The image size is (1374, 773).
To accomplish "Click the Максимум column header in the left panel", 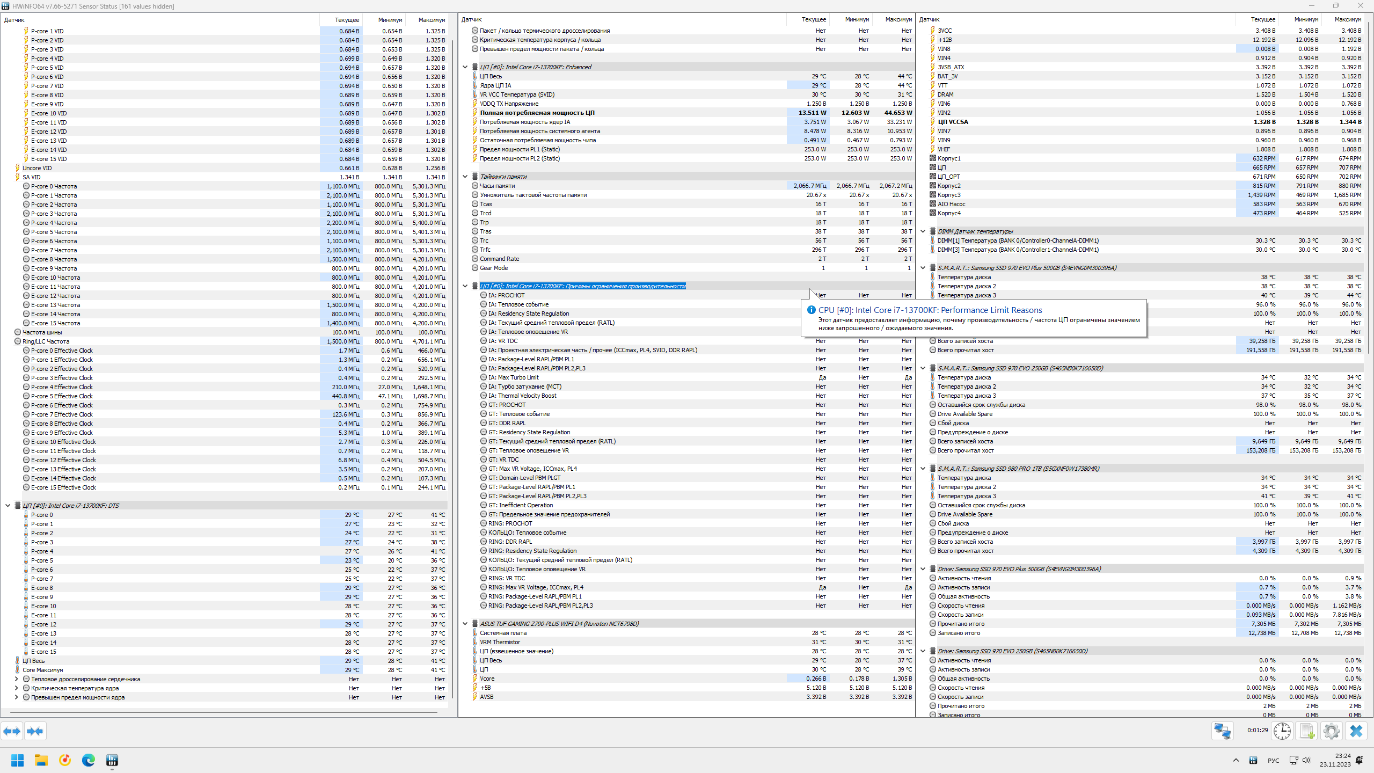I will 431,20.
